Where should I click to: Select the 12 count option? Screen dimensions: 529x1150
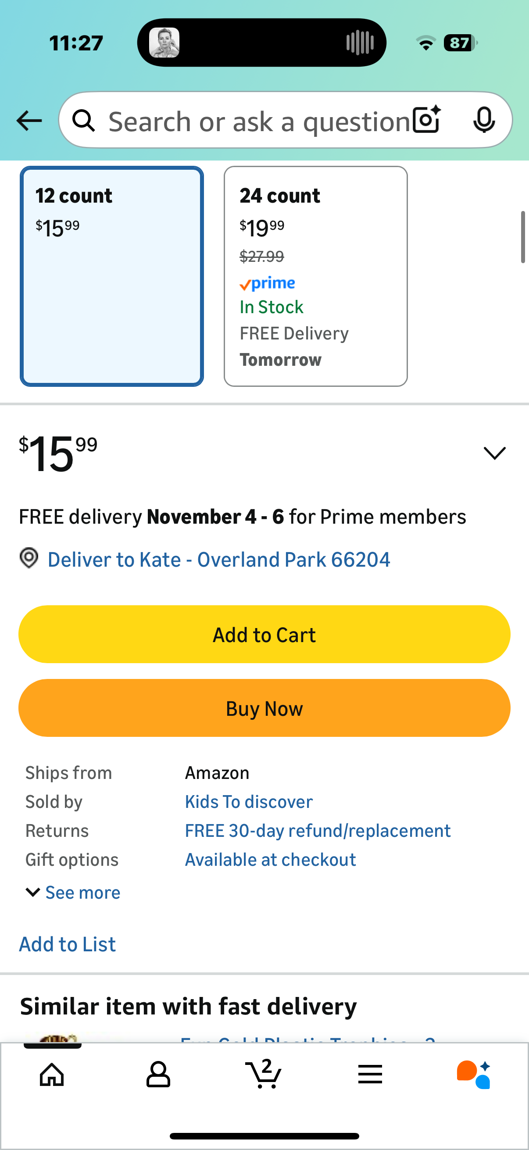(111, 276)
